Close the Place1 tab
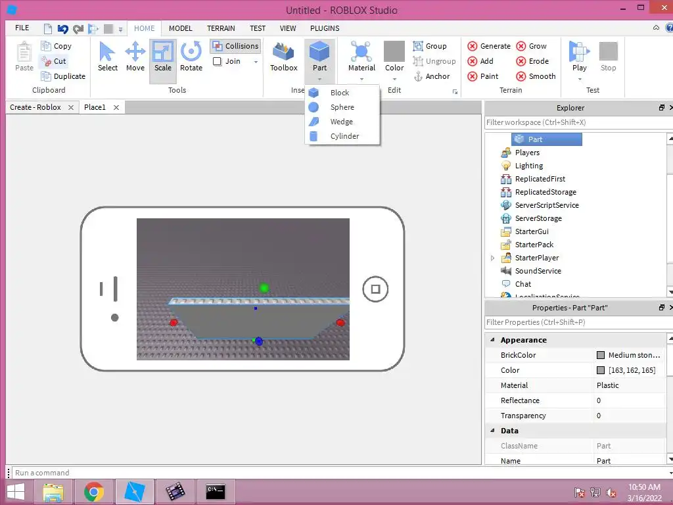Image resolution: width=673 pixels, height=505 pixels. [116, 107]
